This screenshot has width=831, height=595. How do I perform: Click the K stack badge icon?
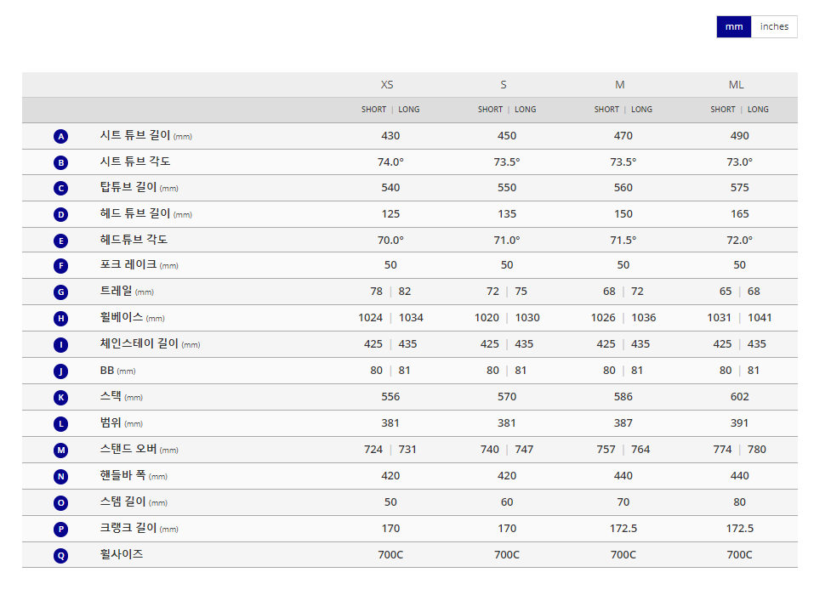tap(60, 397)
